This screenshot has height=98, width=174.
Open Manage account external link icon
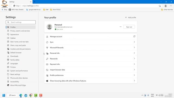[134, 36]
